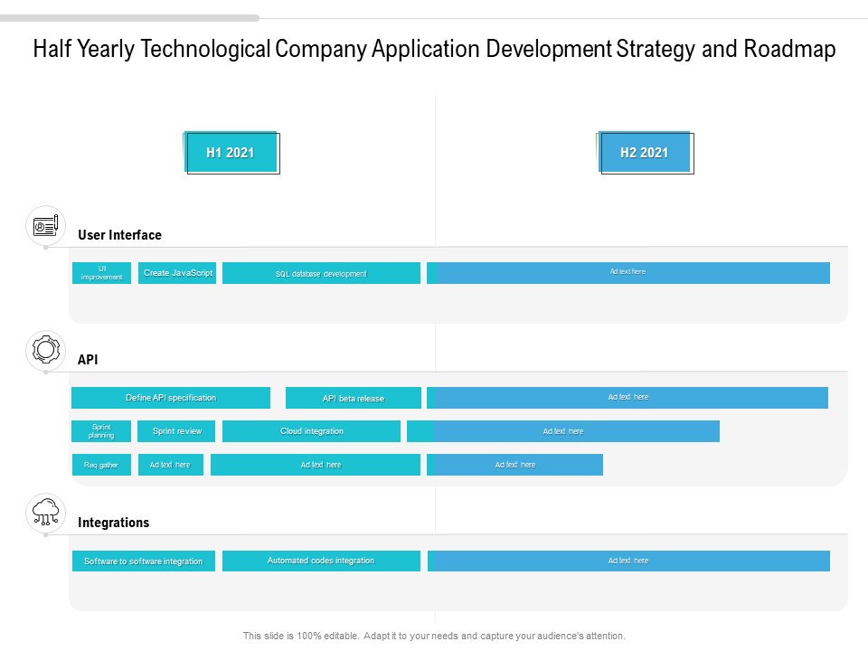Click the slide title text
Screen dimensions: 868x651
pyautogui.click(x=434, y=49)
